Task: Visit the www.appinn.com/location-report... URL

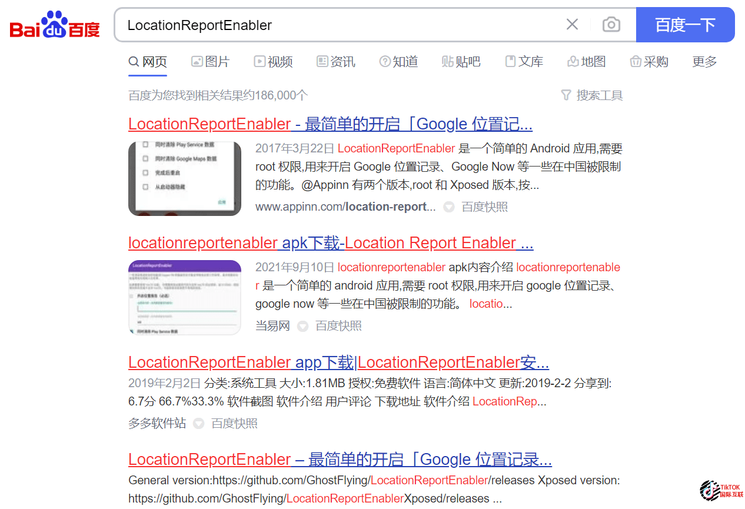Action: point(345,207)
